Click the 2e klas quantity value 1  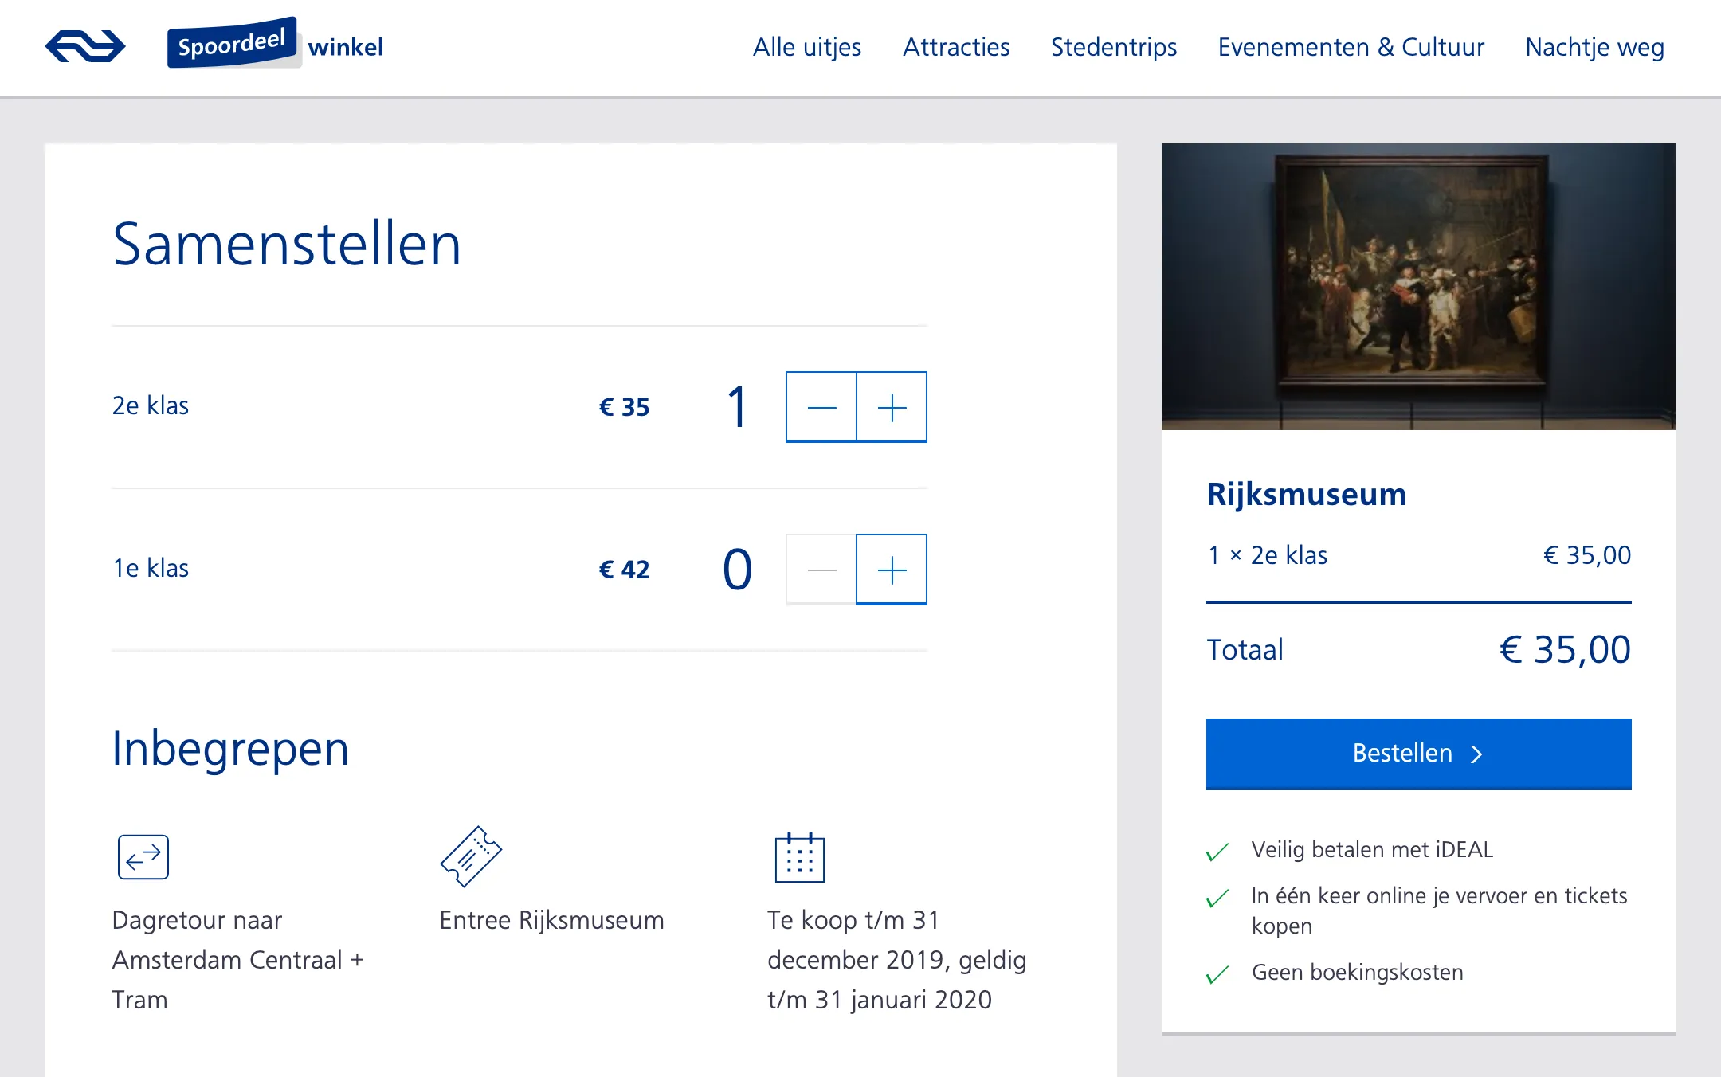(738, 407)
